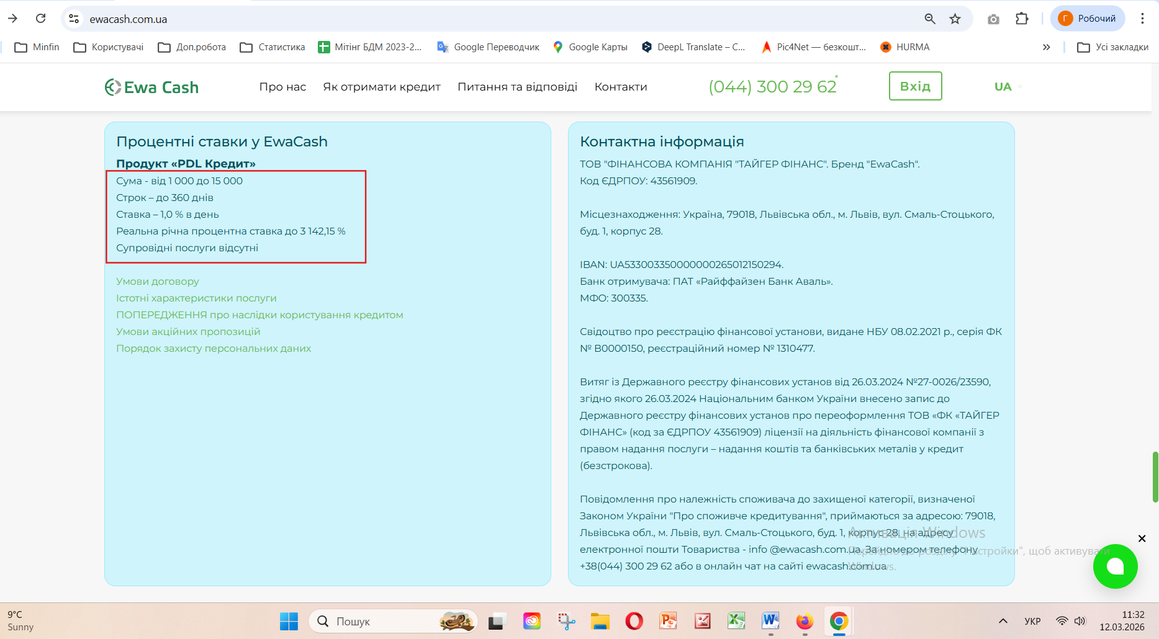Open Excel from the taskbar
1159x639 pixels.
pyautogui.click(x=737, y=621)
